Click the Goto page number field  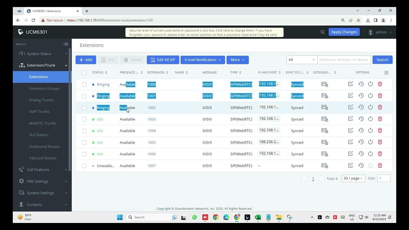[x=384, y=178]
